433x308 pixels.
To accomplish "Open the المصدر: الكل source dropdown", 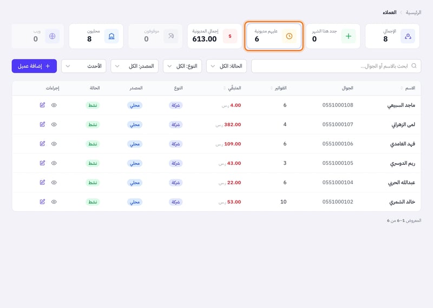I will 134,66.
